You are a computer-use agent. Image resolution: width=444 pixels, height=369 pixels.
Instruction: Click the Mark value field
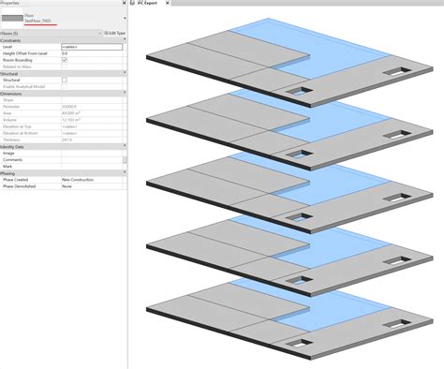pos(92,167)
